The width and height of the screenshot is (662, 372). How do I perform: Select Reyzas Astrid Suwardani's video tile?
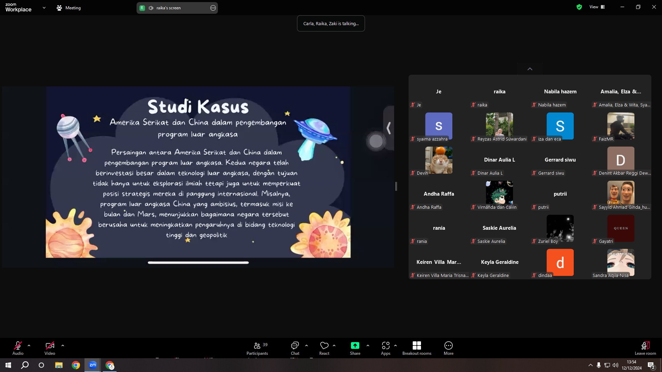499,126
